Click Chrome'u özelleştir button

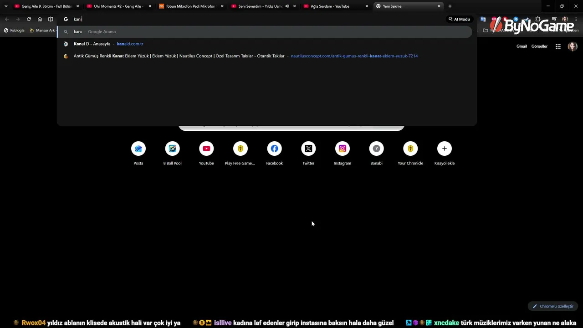tap(553, 306)
